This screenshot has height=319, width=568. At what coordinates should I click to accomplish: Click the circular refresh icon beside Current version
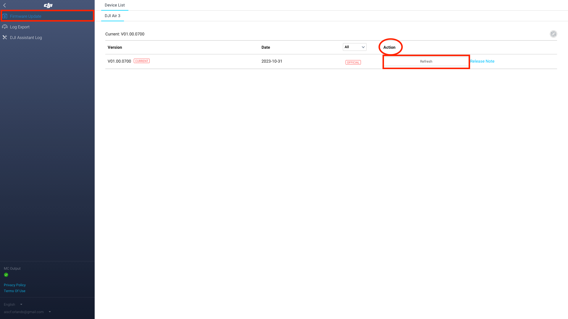pos(553,34)
